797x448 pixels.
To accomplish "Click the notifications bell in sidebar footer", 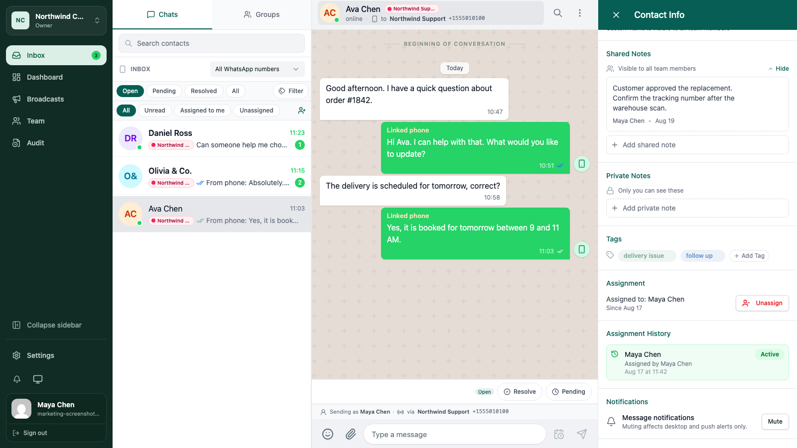I will tap(17, 379).
